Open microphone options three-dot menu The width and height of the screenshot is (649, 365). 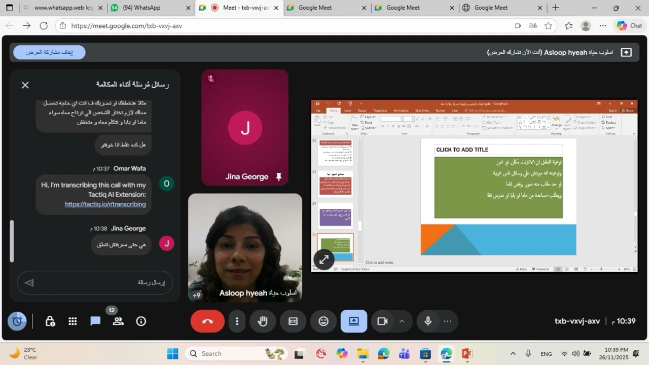[447, 321]
